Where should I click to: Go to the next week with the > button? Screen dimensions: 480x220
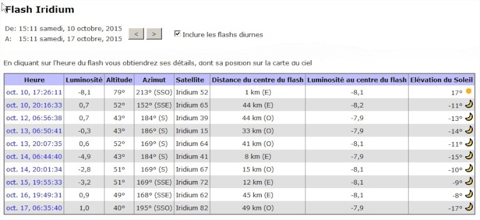[154, 34]
